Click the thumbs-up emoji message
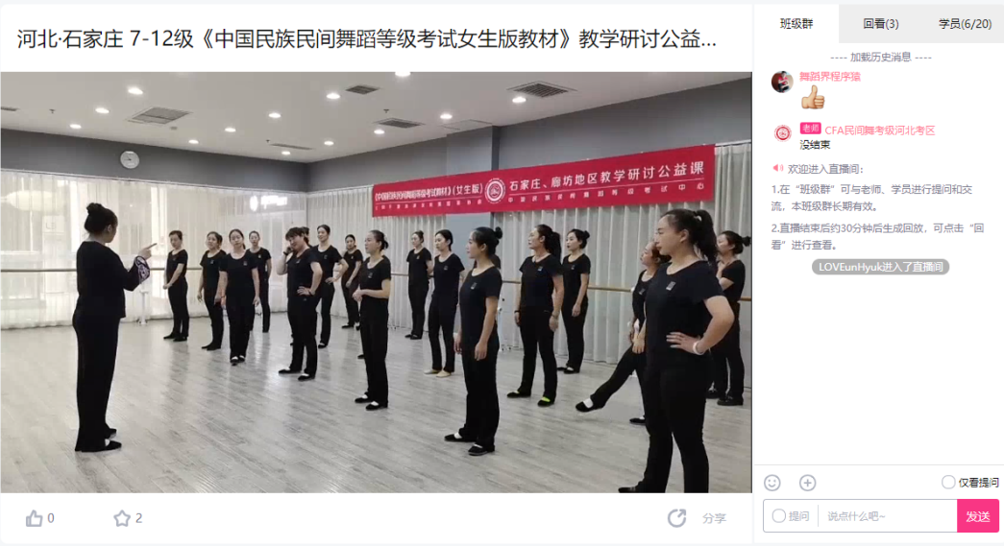This screenshot has width=1004, height=546. (x=813, y=98)
